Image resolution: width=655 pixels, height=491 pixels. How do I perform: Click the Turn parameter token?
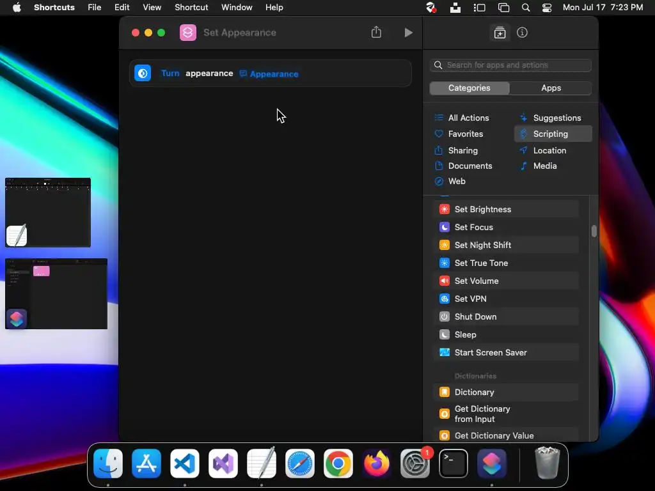tap(170, 74)
